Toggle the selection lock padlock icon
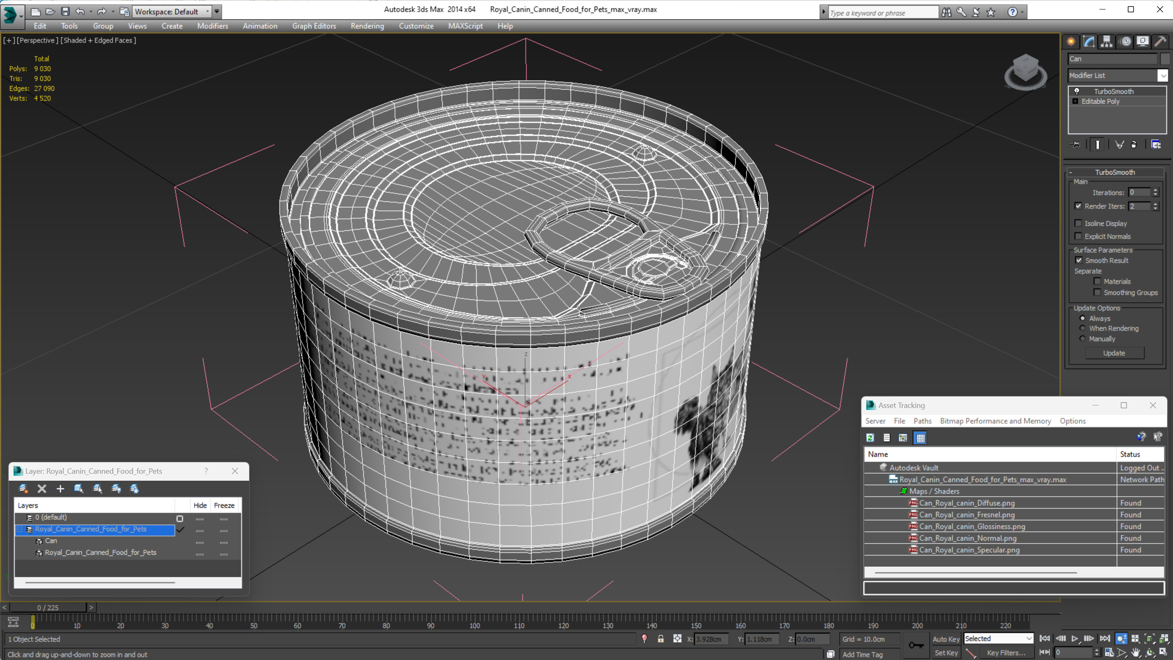The image size is (1173, 660). [660, 639]
